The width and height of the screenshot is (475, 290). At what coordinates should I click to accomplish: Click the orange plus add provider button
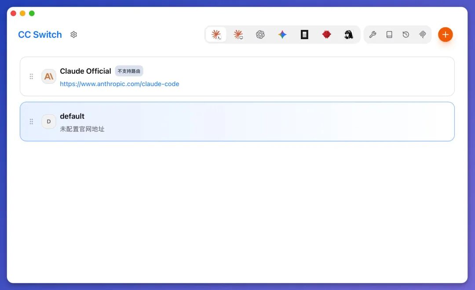(445, 35)
